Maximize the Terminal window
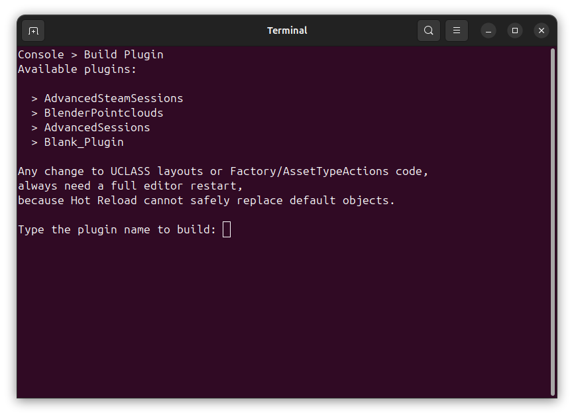The width and height of the screenshot is (574, 417). pos(515,30)
